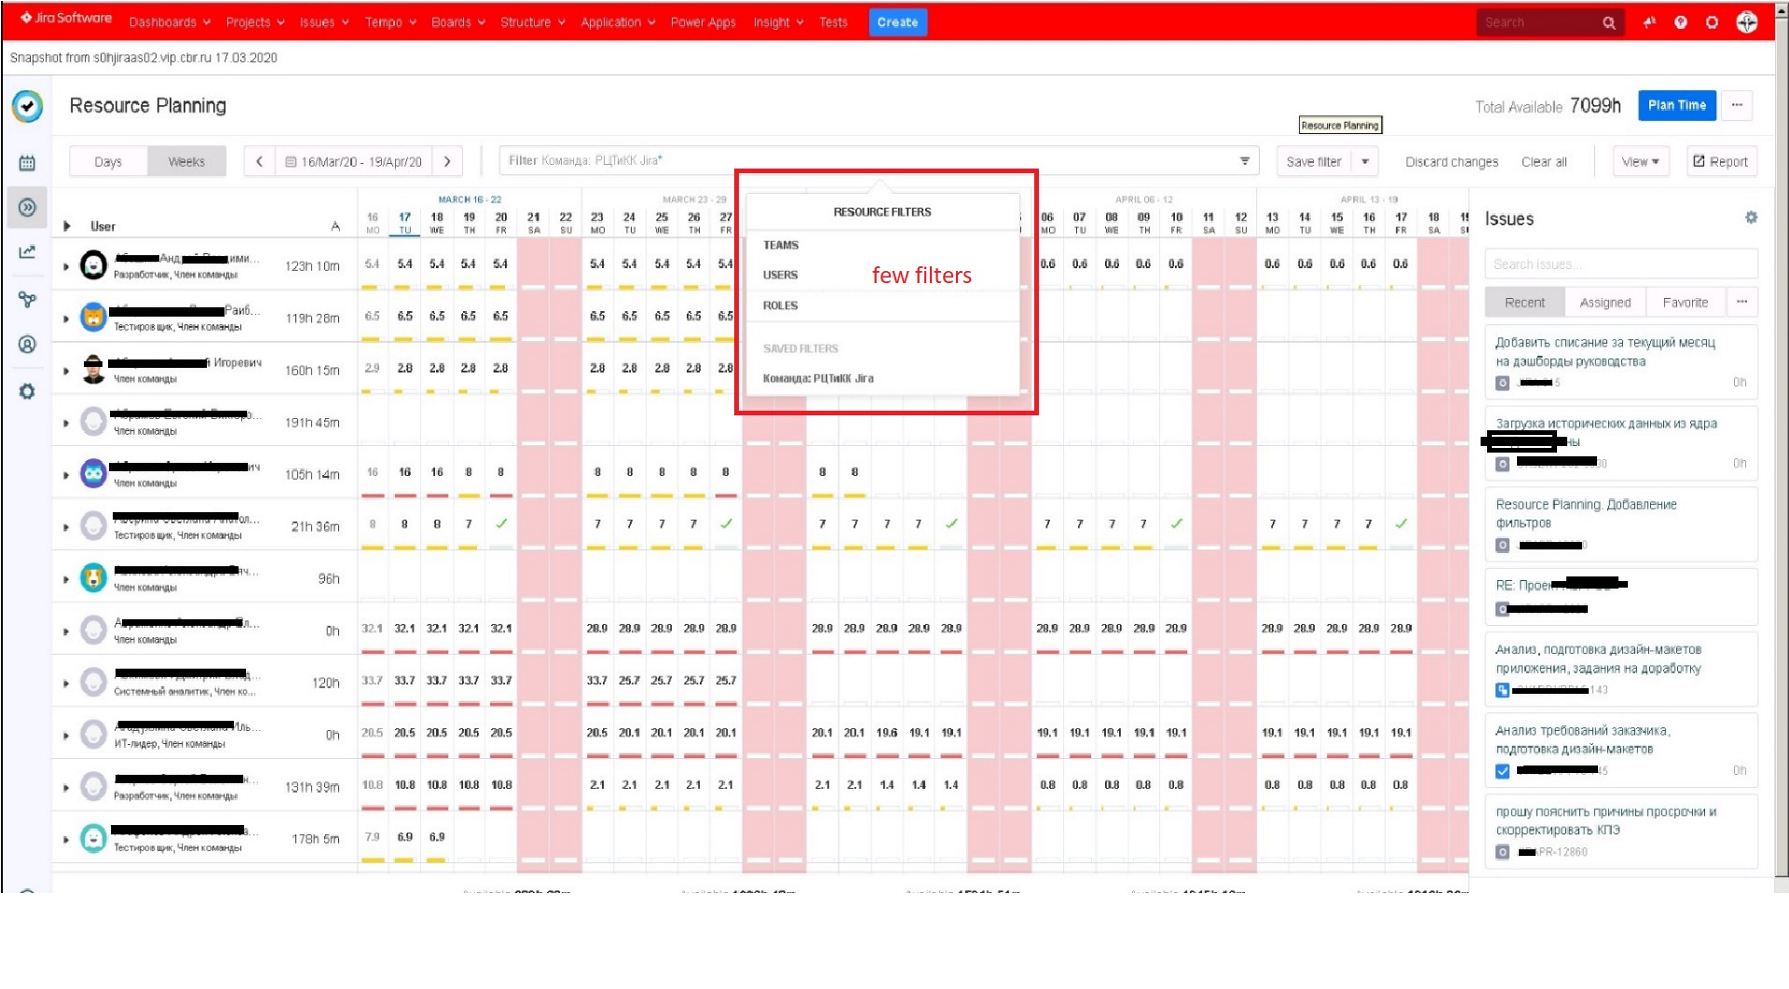The image size is (1789, 989).
Task: Click the Search issues input field
Action: tap(1620, 264)
